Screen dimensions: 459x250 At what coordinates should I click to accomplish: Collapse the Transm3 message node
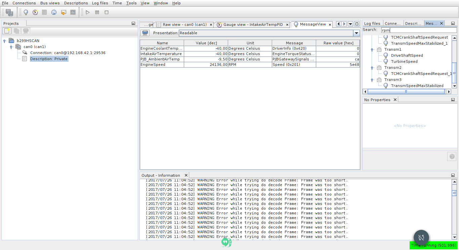click(x=372, y=80)
